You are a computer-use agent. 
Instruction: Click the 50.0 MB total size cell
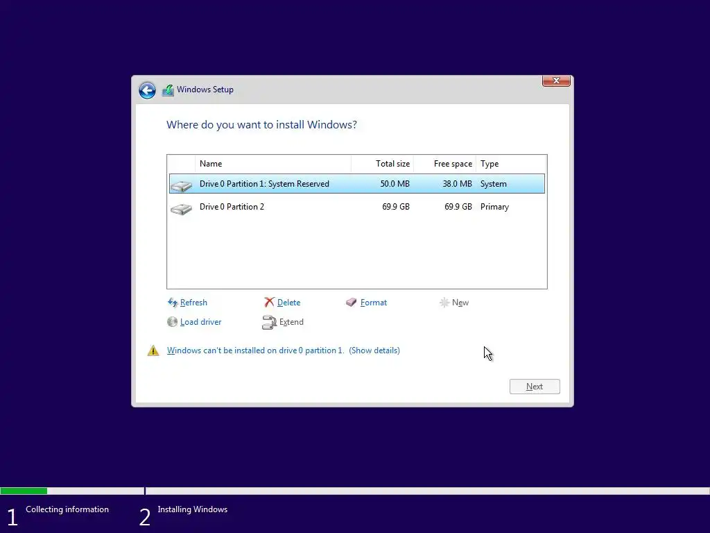[x=395, y=183]
